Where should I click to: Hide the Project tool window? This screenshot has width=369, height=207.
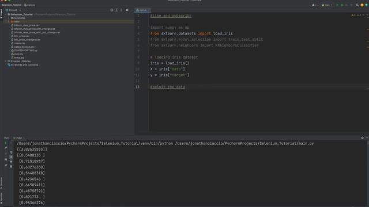(x=131, y=10)
